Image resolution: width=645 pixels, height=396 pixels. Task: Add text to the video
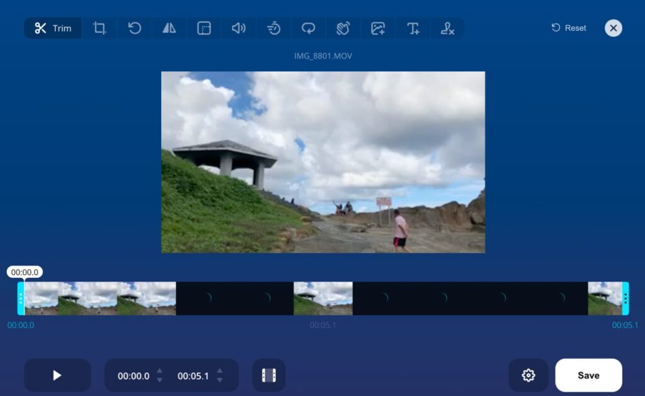pos(412,28)
